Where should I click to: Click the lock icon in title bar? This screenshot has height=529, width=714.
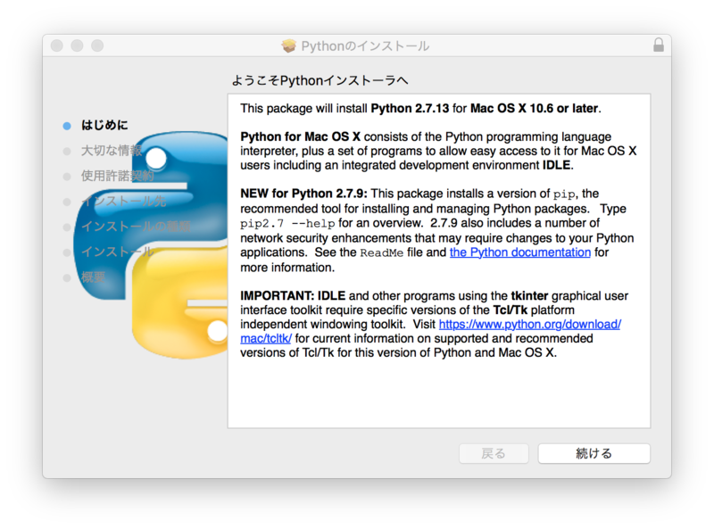point(658,45)
